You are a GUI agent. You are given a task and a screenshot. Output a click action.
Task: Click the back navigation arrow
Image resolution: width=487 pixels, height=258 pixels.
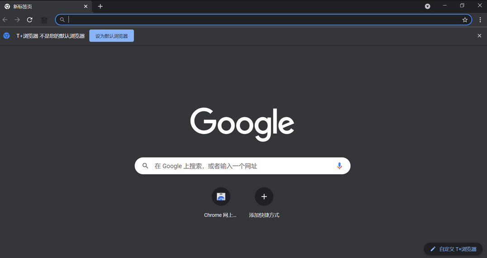point(5,20)
